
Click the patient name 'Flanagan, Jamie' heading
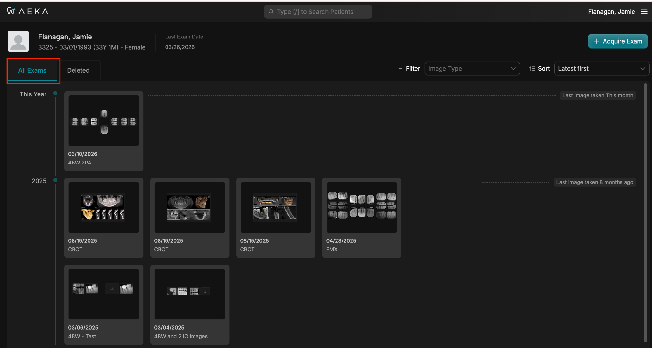pos(65,37)
